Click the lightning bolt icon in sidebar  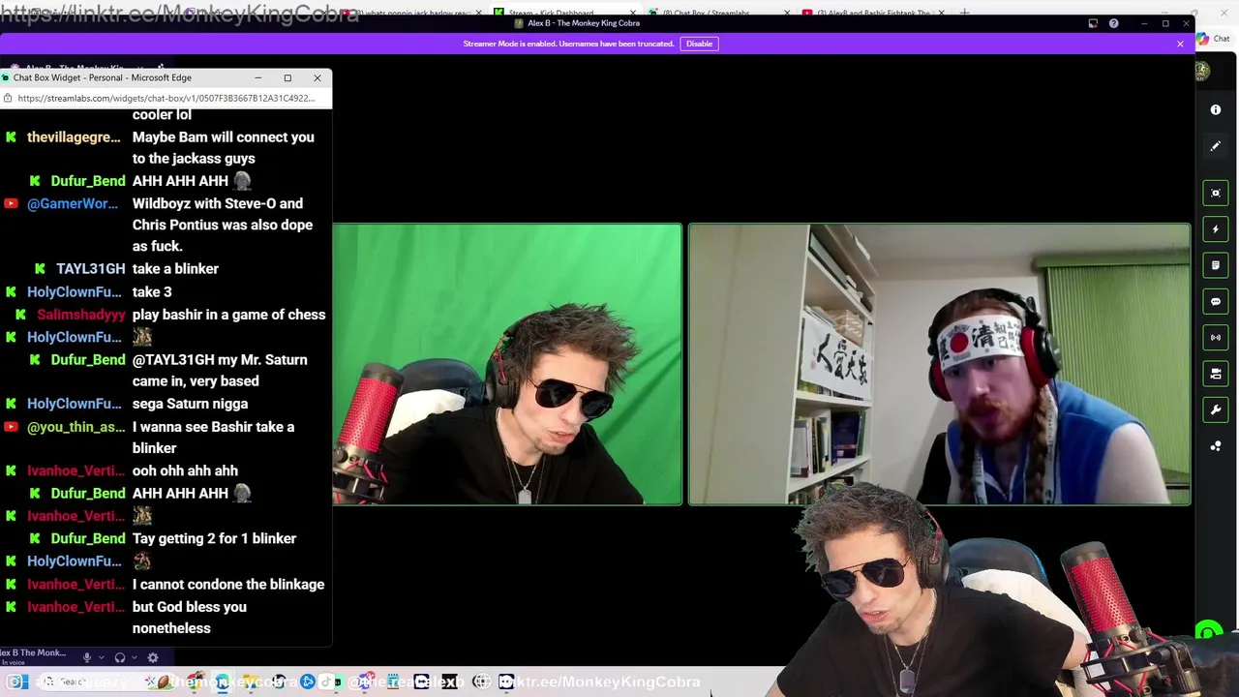[x=1216, y=229]
